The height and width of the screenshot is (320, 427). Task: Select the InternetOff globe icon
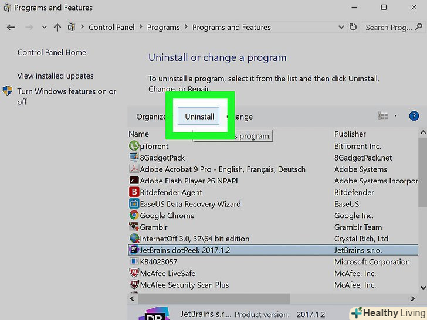pos(134,238)
